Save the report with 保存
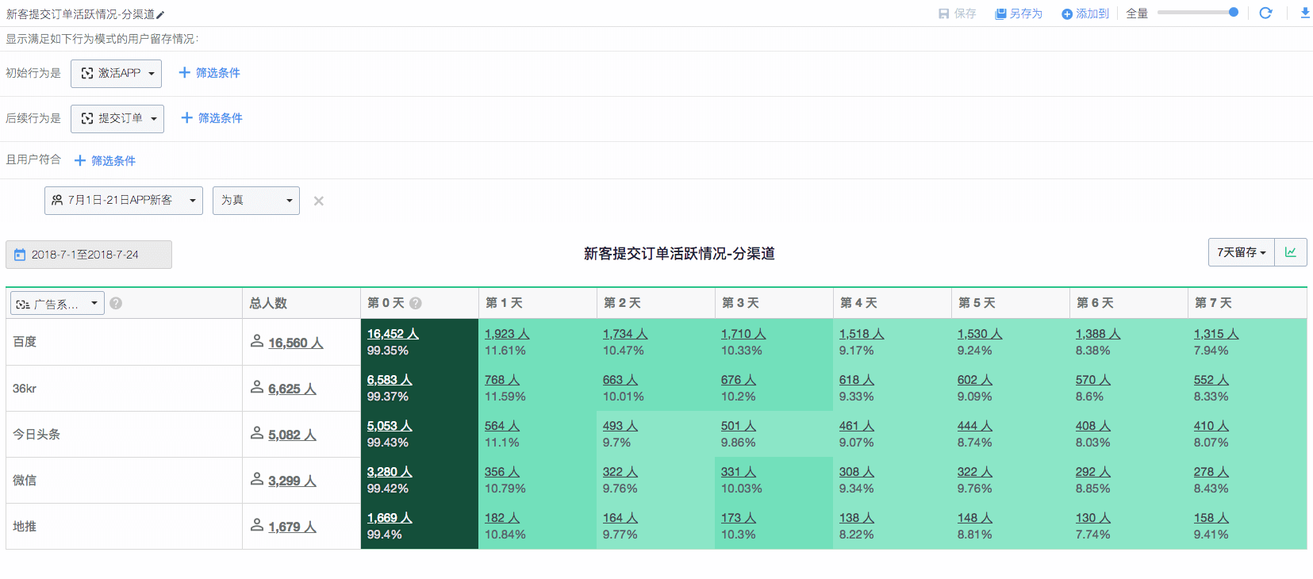1313x579 pixels. pyautogui.click(x=958, y=13)
